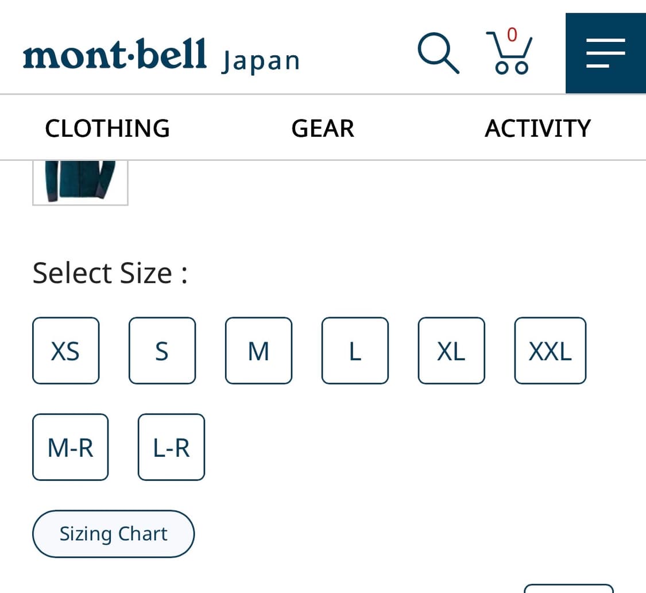Go to mont-bell home via logo

(x=115, y=56)
